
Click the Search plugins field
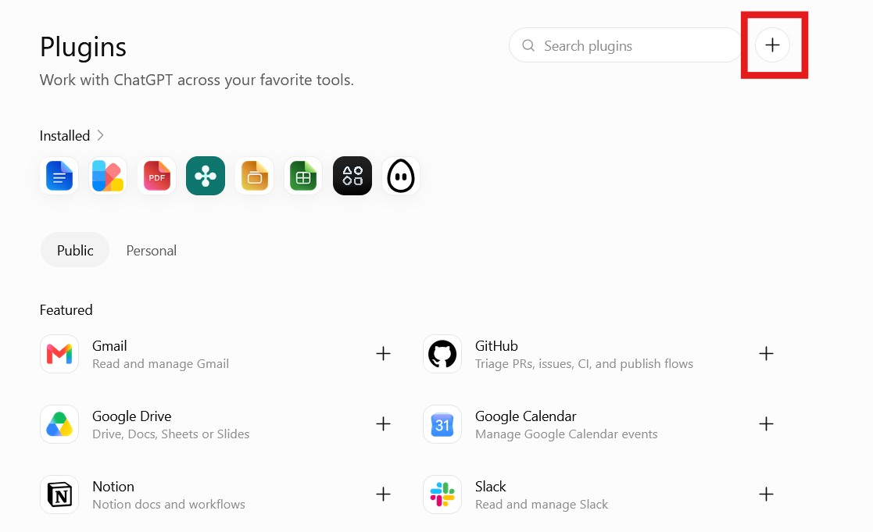[626, 45]
